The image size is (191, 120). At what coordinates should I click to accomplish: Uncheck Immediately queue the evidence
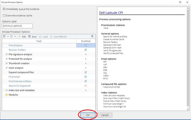click(4, 9)
